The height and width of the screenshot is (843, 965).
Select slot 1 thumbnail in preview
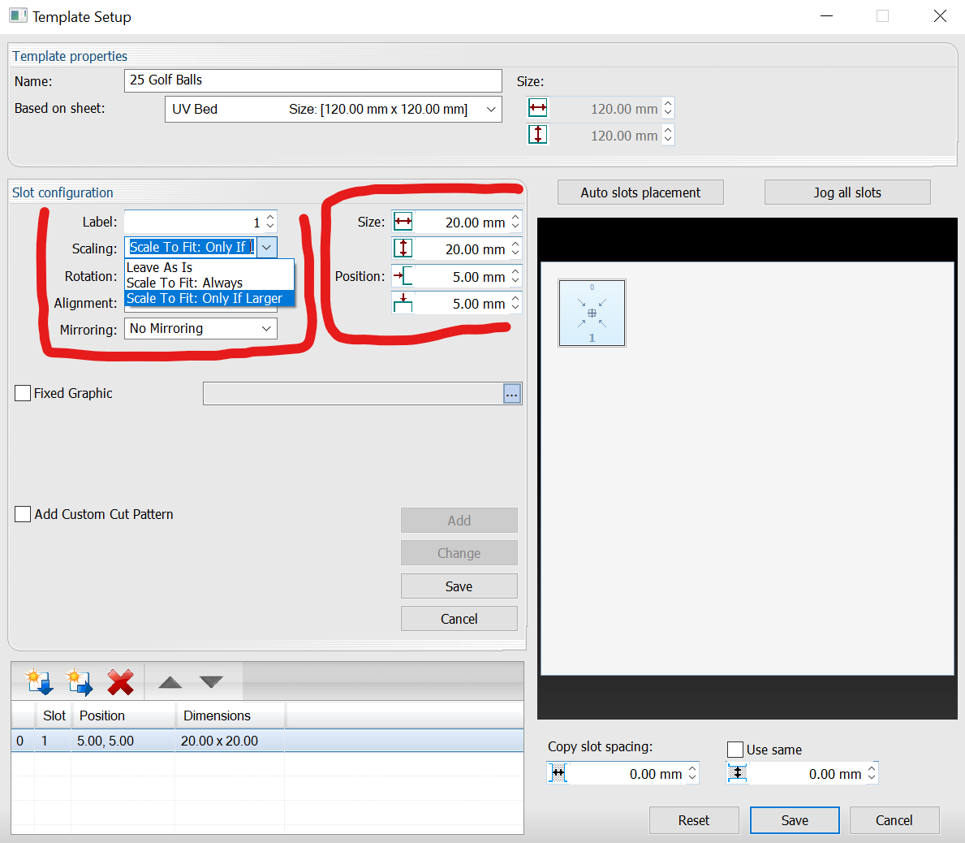(592, 313)
